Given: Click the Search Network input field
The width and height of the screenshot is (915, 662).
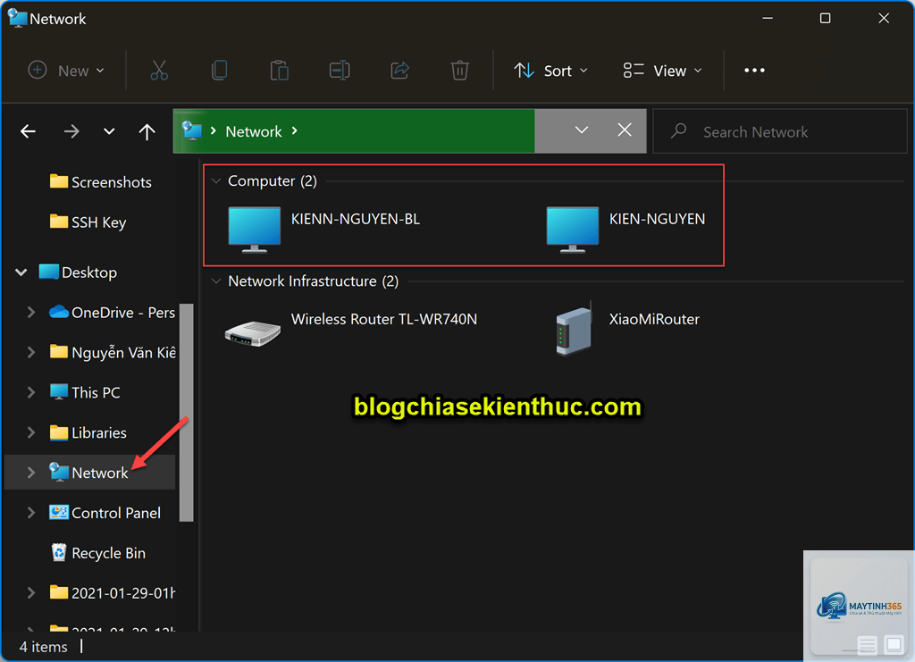Looking at the screenshot, I should [780, 131].
